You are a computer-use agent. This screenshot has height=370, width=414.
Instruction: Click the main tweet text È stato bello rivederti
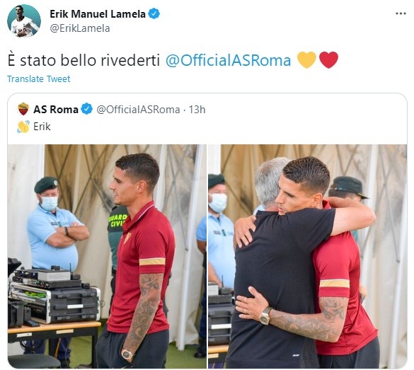click(84, 60)
